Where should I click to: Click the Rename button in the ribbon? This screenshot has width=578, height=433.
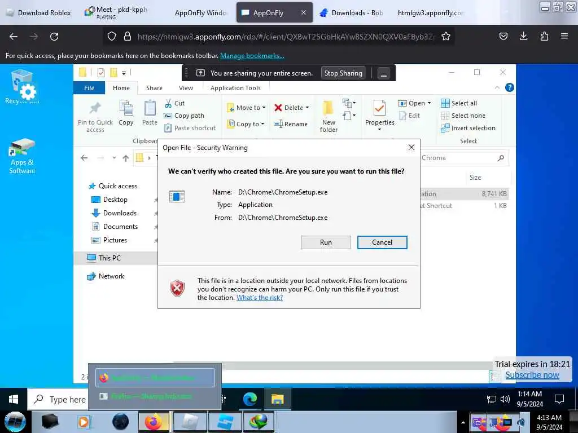pos(291,124)
